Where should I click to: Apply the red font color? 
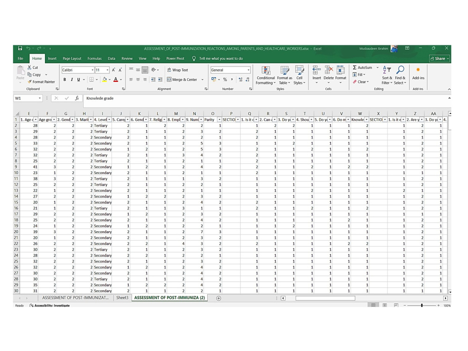pos(116,80)
